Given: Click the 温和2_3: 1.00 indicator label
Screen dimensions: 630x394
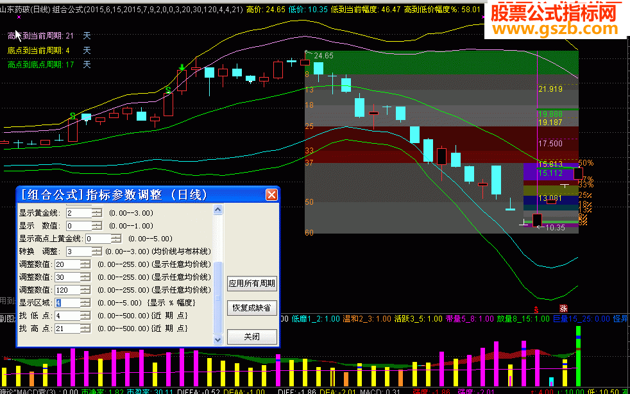Looking at the screenshot, I should pos(367,319).
